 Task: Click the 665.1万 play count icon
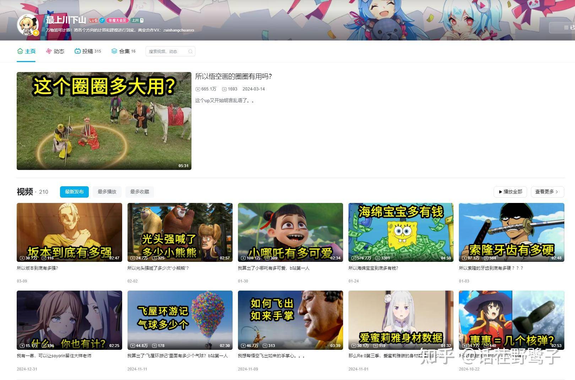[x=198, y=89]
